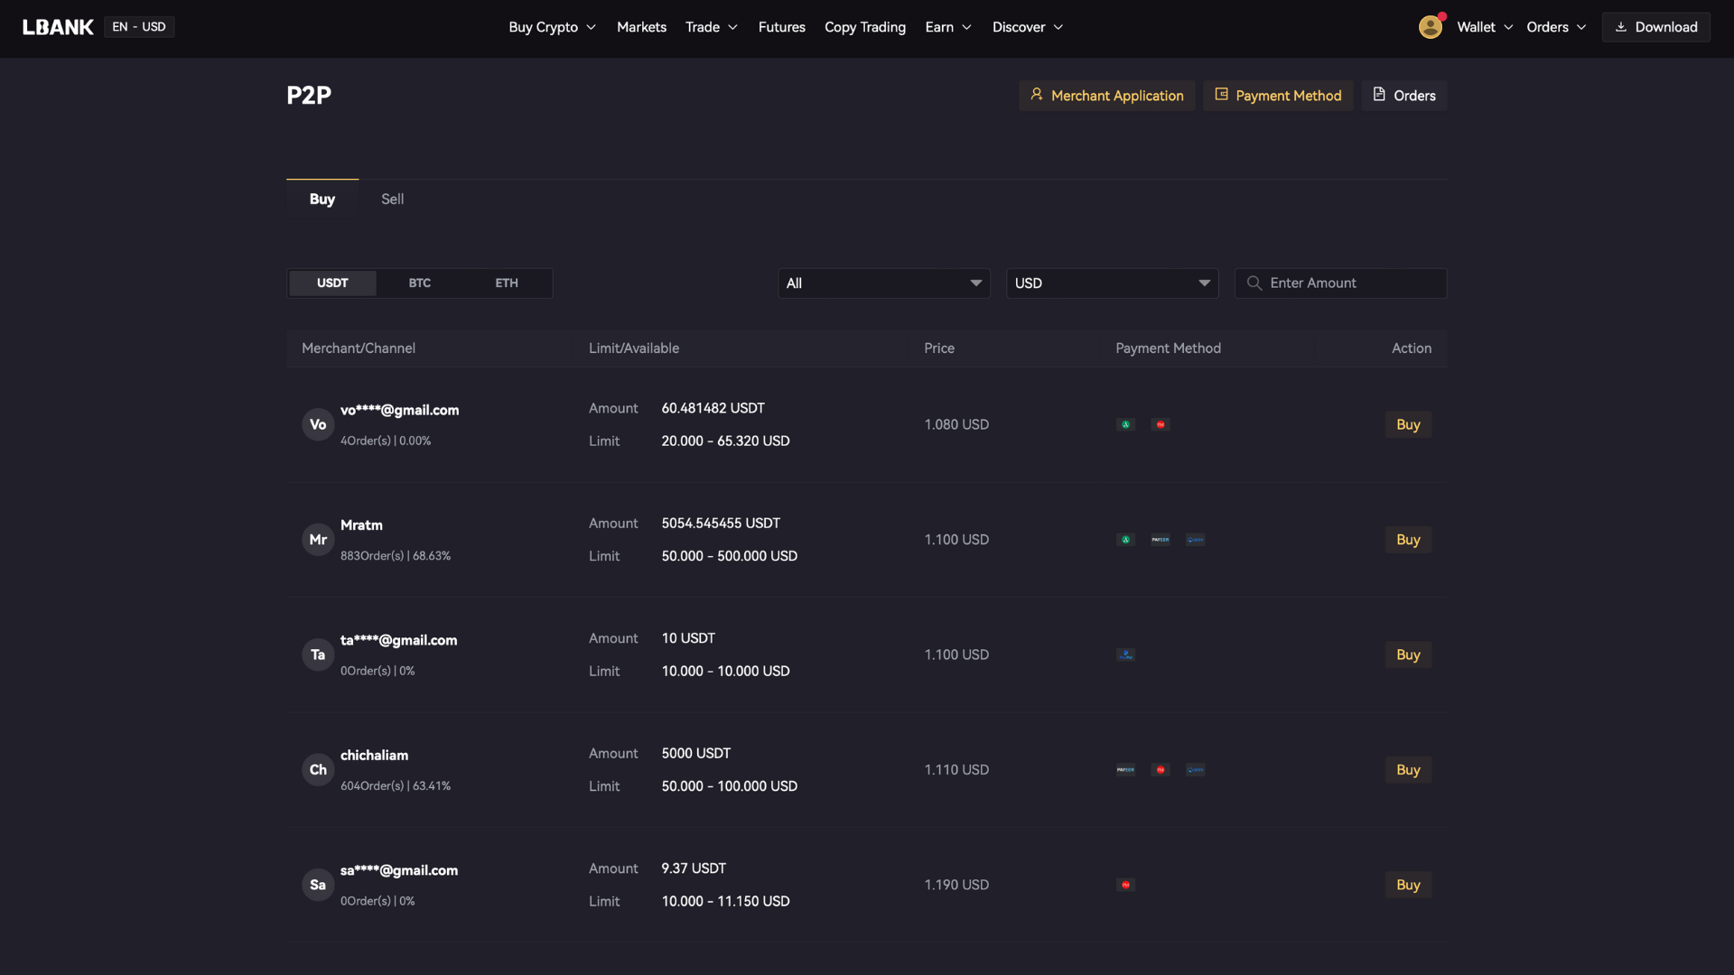Click the Perfect Money icon on vo****@gmail.com's row
This screenshot has width=1734, height=975.
pyautogui.click(x=1160, y=423)
